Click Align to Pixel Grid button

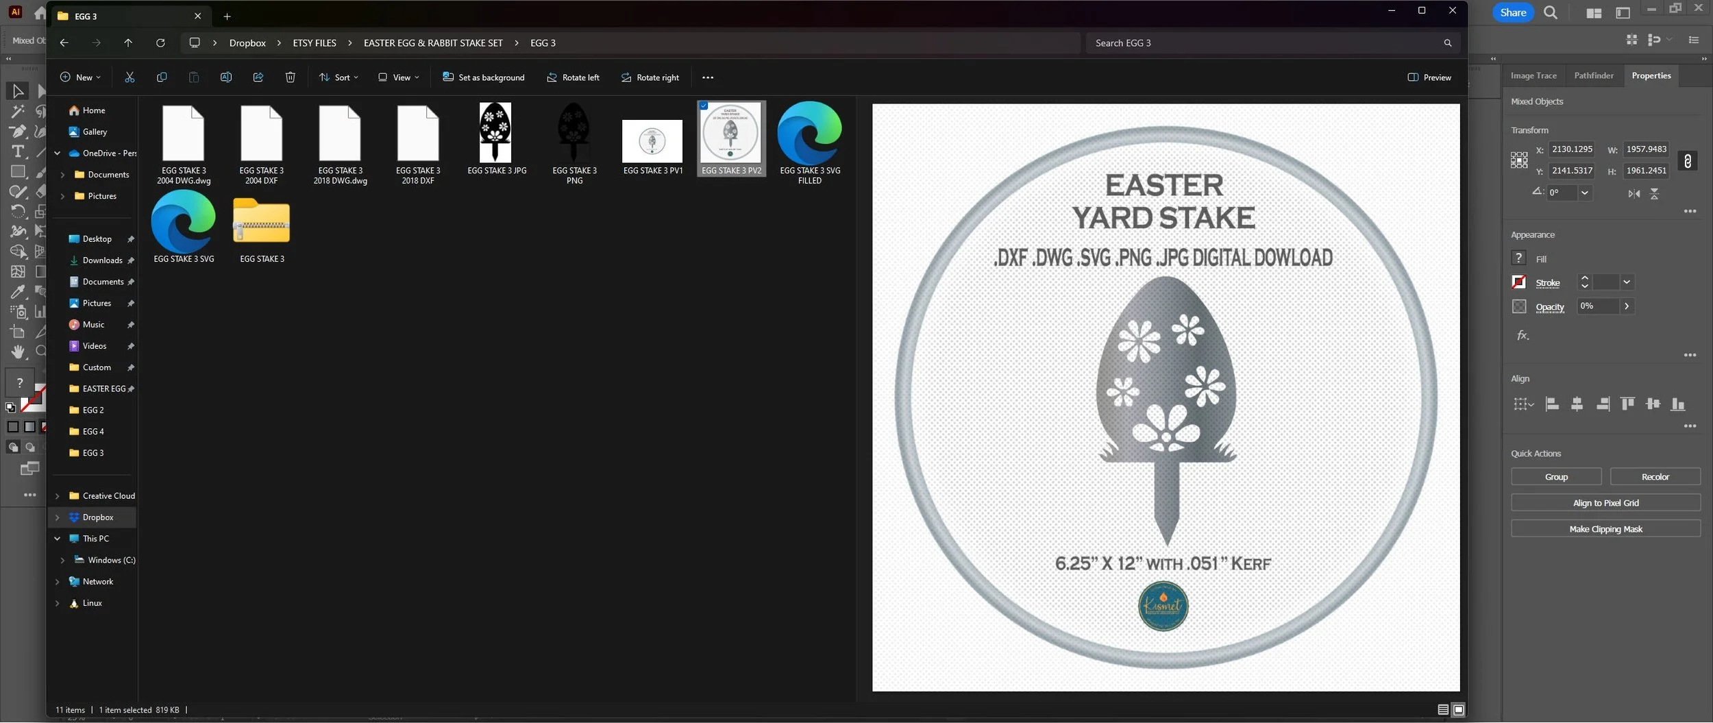pos(1605,503)
